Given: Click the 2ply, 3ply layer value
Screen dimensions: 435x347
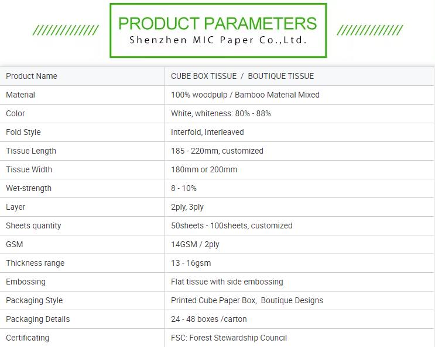Looking at the screenshot, I should pos(187,207).
